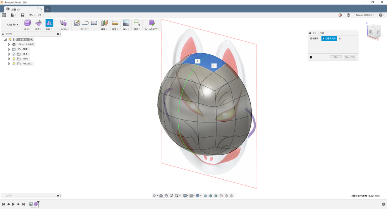Select the Pan hand tool
387x209 pixels.
166,196
